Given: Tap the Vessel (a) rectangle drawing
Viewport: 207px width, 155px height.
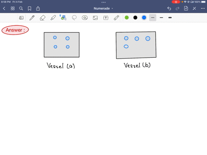Looking at the screenshot, I should pyautogui.click(x=62, y=45).
